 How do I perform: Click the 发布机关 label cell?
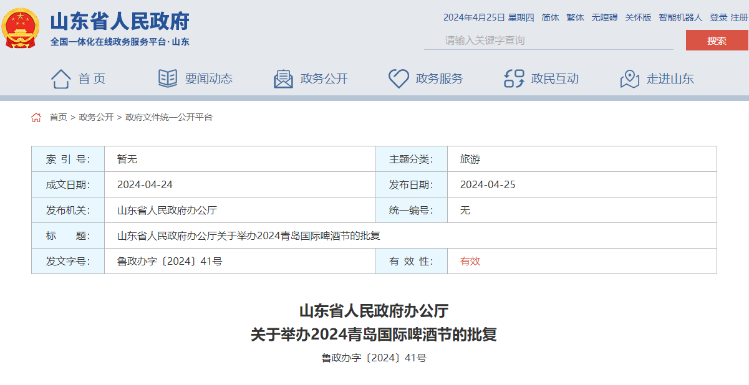tap(68, 210)
